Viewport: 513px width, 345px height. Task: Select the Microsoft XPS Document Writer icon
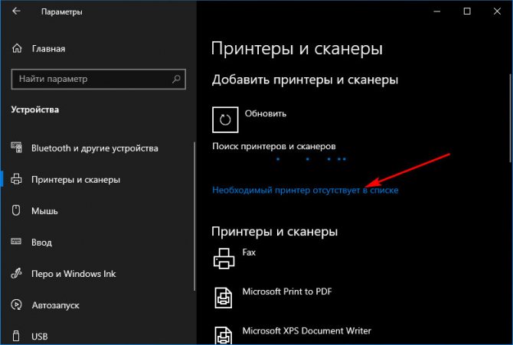(224, 335)
